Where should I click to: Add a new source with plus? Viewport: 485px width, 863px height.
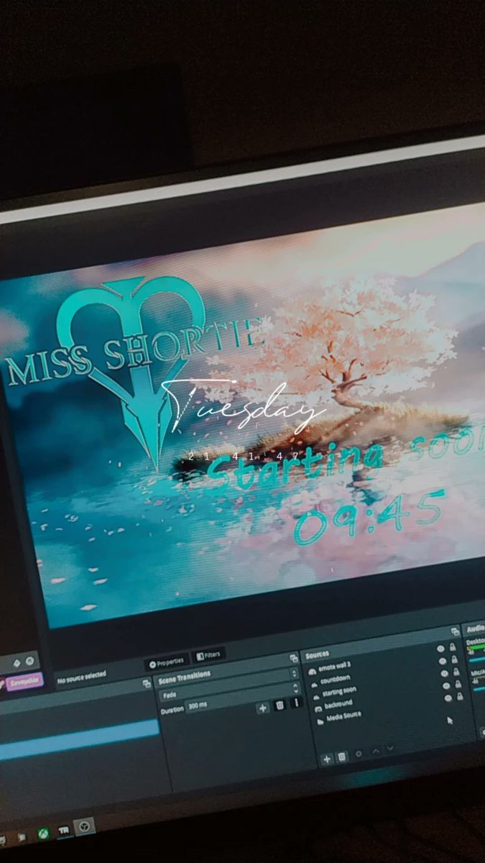point(327,759)
